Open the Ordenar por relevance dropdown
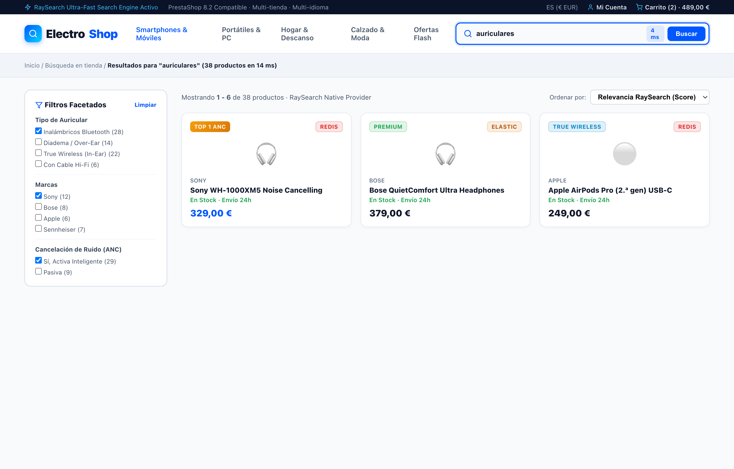Screen dimensions: 734x469 pyautogui.click(x=650, y=97)
